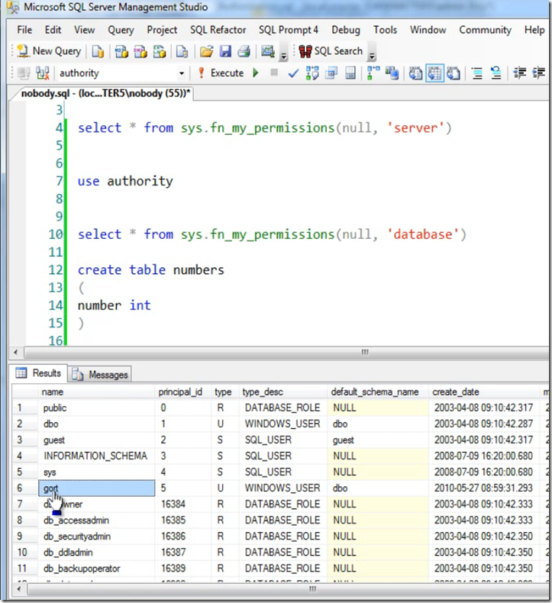Select the 'default_schema_name' column header
Screen dimensions: 552x603
coord(378,392)
